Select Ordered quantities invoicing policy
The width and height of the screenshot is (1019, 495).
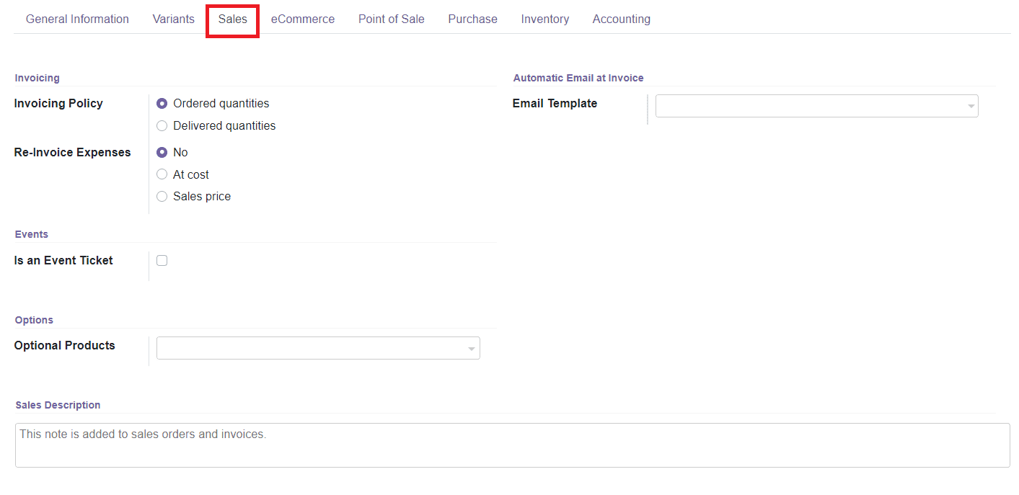162,103
